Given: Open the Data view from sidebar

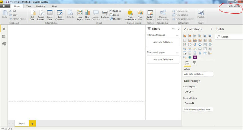Looking at the screenshot, I should 4,36.
